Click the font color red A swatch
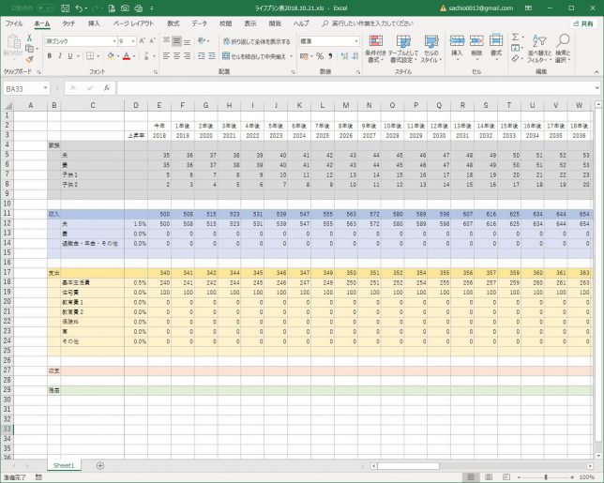Image resolution: width=604 pixels, height=483 pixels. click(x=126, y=56)
